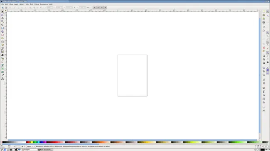This screenshot has height=151, width=270.
Task: Open the units dropdown in toolbar
Action: click(88, 7)
